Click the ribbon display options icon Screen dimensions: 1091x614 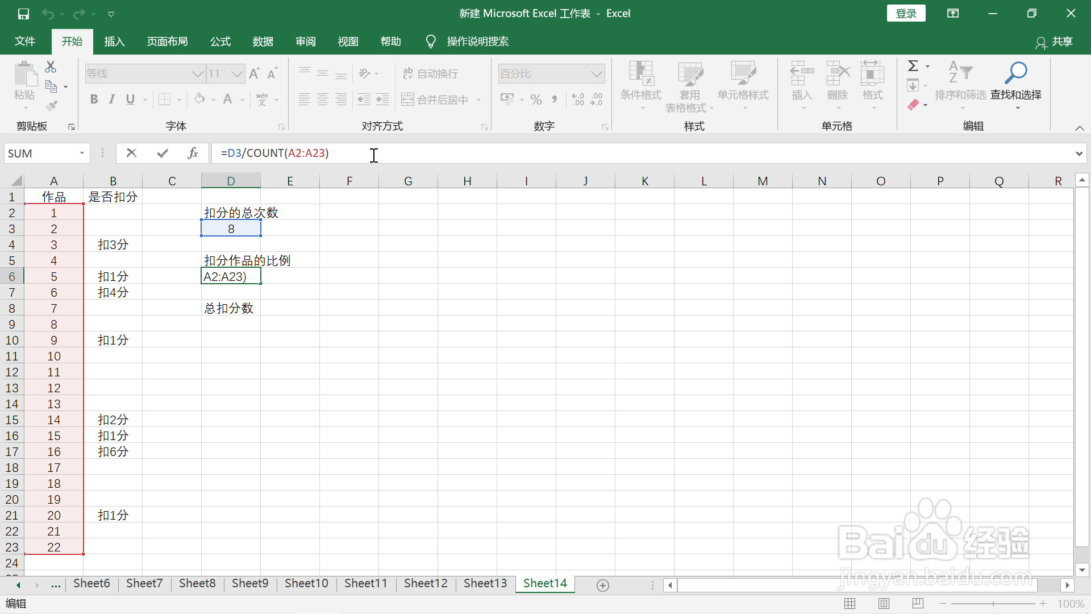(x=953, y=14)
